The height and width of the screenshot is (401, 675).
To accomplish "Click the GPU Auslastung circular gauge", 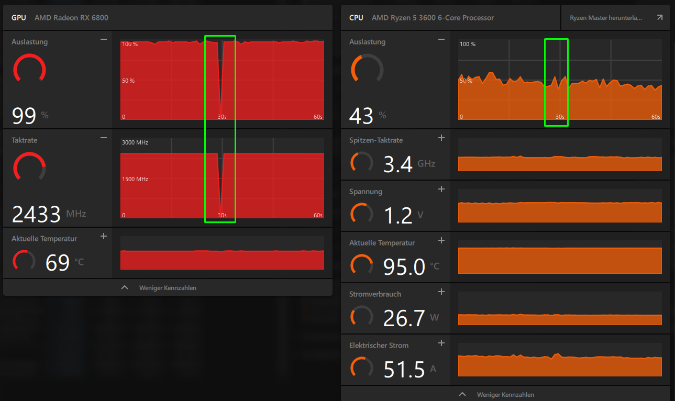I will [29, 69].
